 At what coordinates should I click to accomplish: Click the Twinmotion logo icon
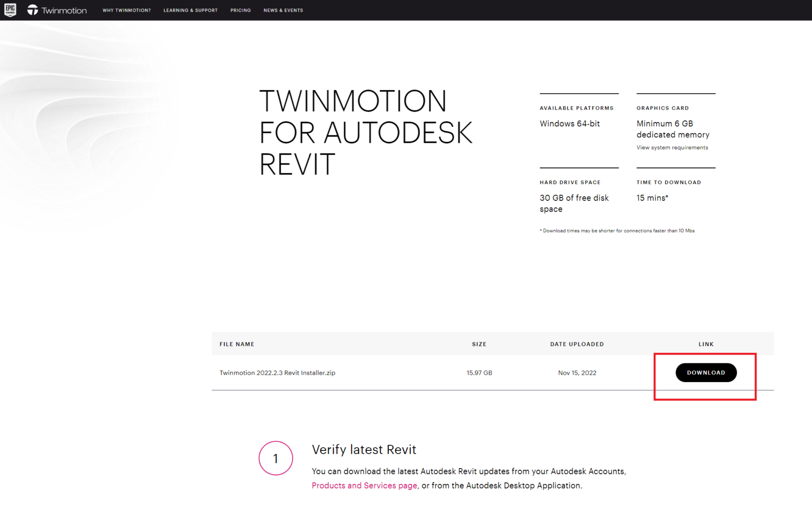(x=32, y=10)
